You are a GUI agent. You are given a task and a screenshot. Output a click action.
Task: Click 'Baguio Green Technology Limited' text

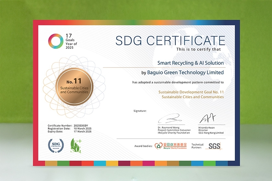tap(186, 72)
